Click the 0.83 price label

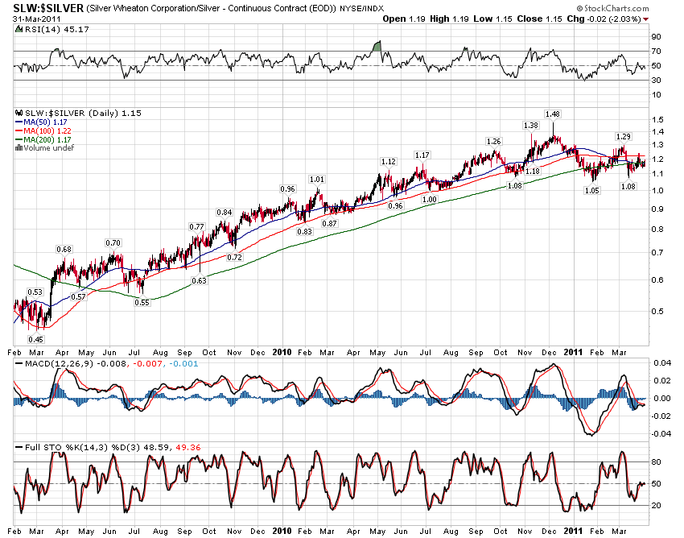pos(304,231)
